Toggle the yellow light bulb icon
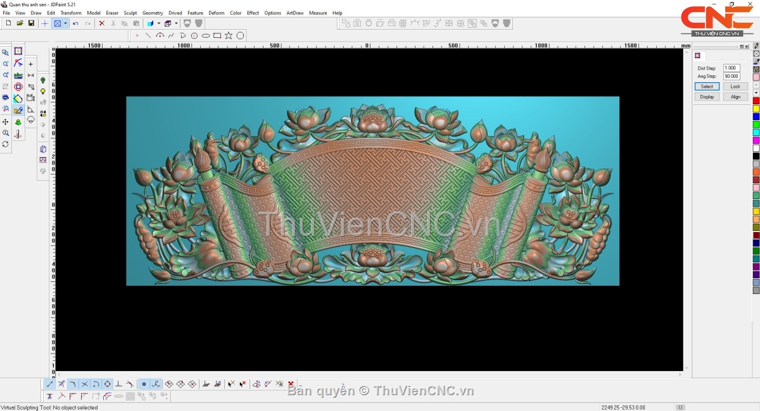Image resolution: width=760 pixels, height=411 pixels. click(43, 92)
